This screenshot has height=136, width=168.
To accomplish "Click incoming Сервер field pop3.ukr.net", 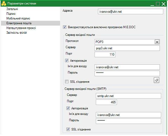I will tap(127, 48).
